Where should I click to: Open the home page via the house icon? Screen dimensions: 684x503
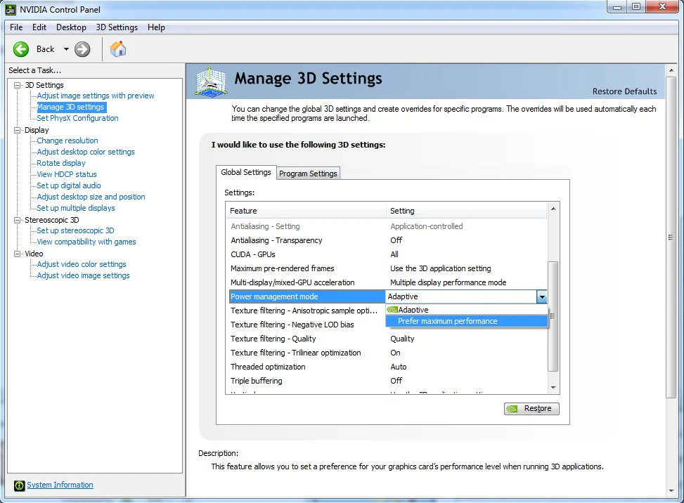coord(117,49)
